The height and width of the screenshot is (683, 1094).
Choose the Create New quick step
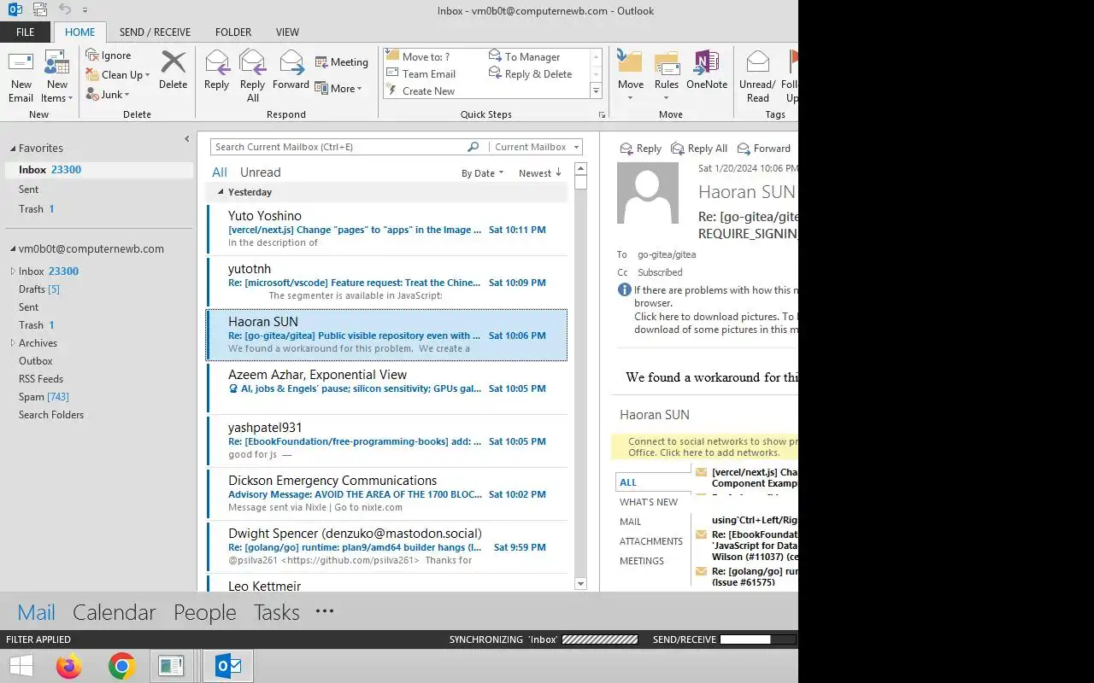(421, 90)
